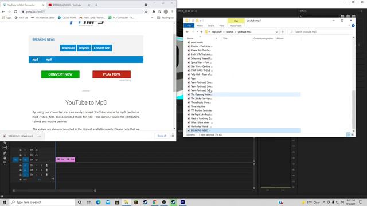Open Explorer recent locations dropdown arrow
367x206 pixels.
click(197, 32)
